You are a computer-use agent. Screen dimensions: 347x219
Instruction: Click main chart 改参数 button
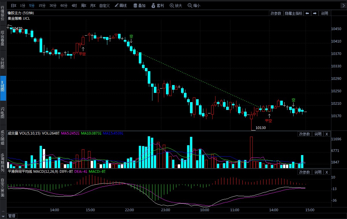(x=276, y=13)
